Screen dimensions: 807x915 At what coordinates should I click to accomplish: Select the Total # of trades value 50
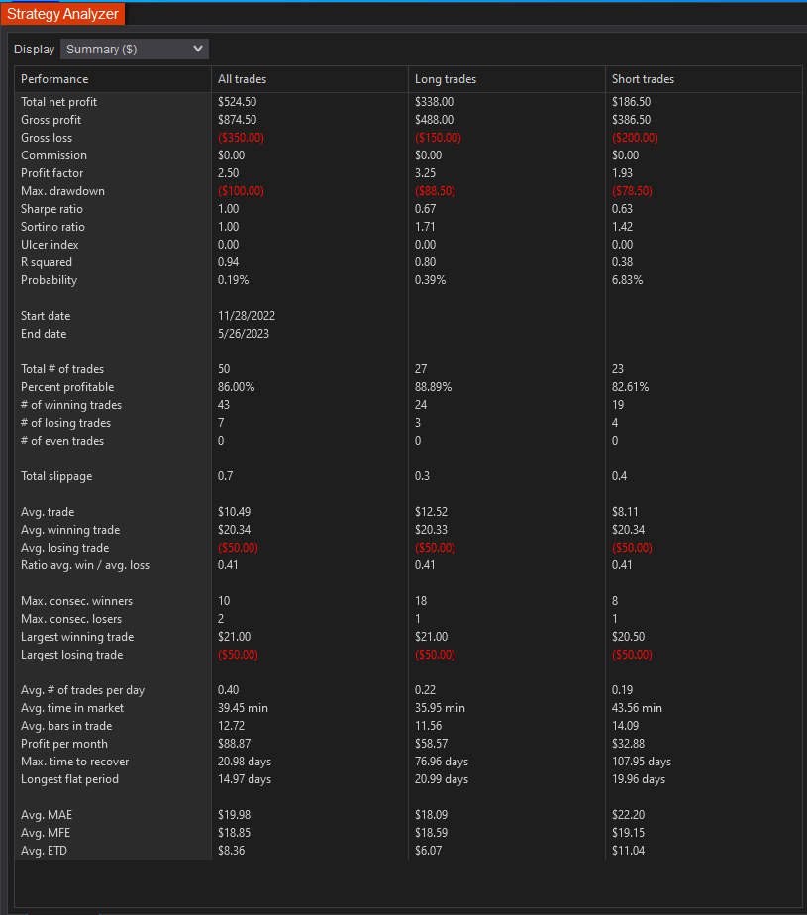point(222,368)
